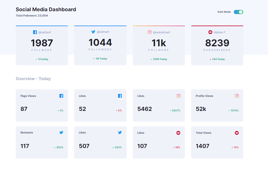Image resolution: width=268 pixels, height=177 pixels.
Task: Click the green up arrow showing 12 today
Action: [36, 59]
